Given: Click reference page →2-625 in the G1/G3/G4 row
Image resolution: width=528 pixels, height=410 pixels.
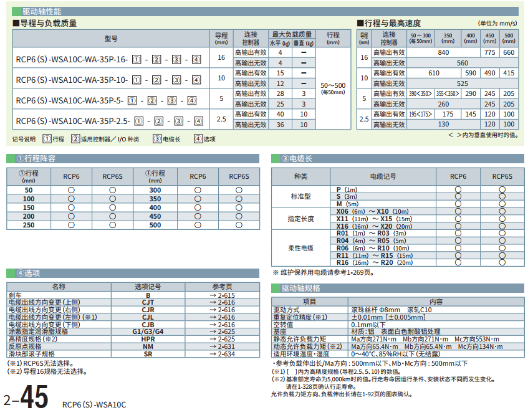Looking at the screenshot, I should (x=223, y=331).
